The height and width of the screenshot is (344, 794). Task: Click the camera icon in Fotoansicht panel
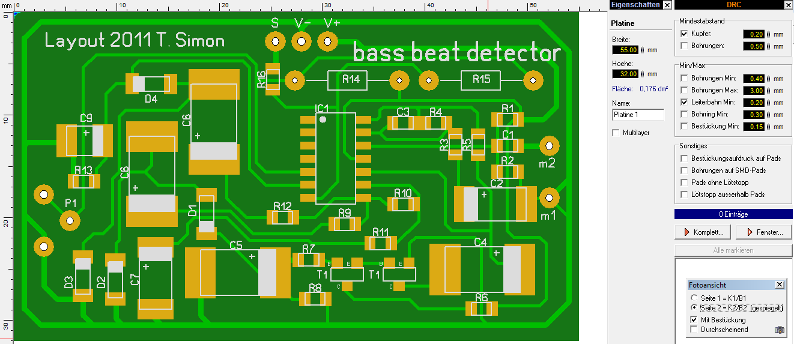point(779,330)
